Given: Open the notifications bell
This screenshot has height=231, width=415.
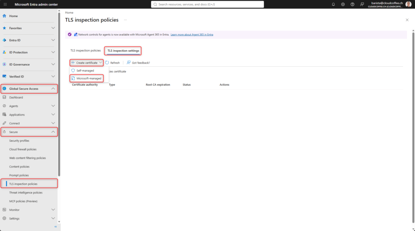Looking at the screenshot, I should (x=333, y=4).
